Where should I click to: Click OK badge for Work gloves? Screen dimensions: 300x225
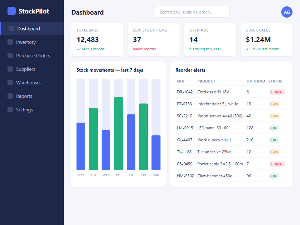274,140
